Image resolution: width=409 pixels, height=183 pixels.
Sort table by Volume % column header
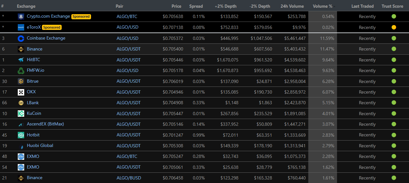(322, 6)
